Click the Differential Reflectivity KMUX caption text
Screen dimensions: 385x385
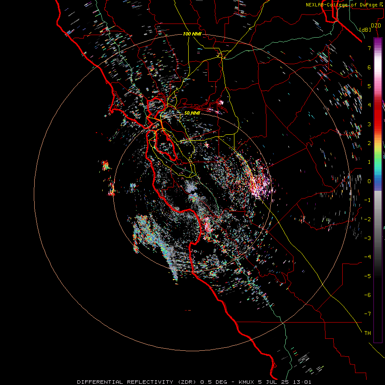click(194, 382)
